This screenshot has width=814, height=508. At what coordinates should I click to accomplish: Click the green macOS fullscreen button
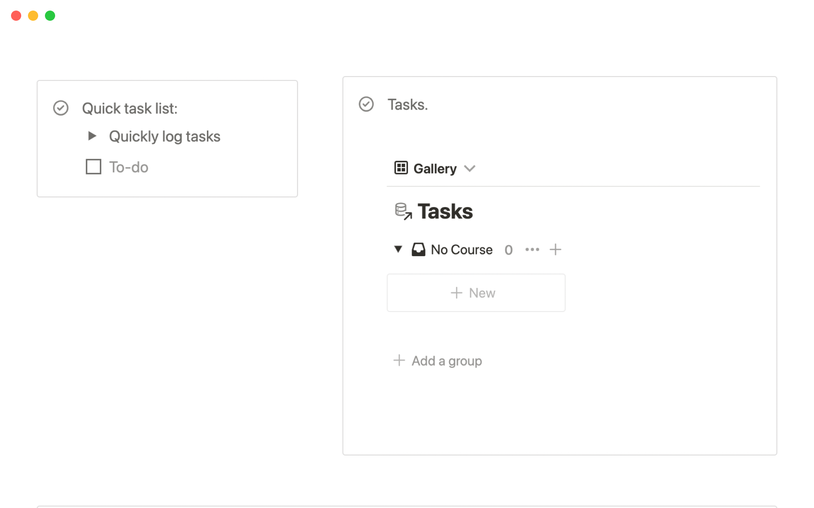coord(50,16)
